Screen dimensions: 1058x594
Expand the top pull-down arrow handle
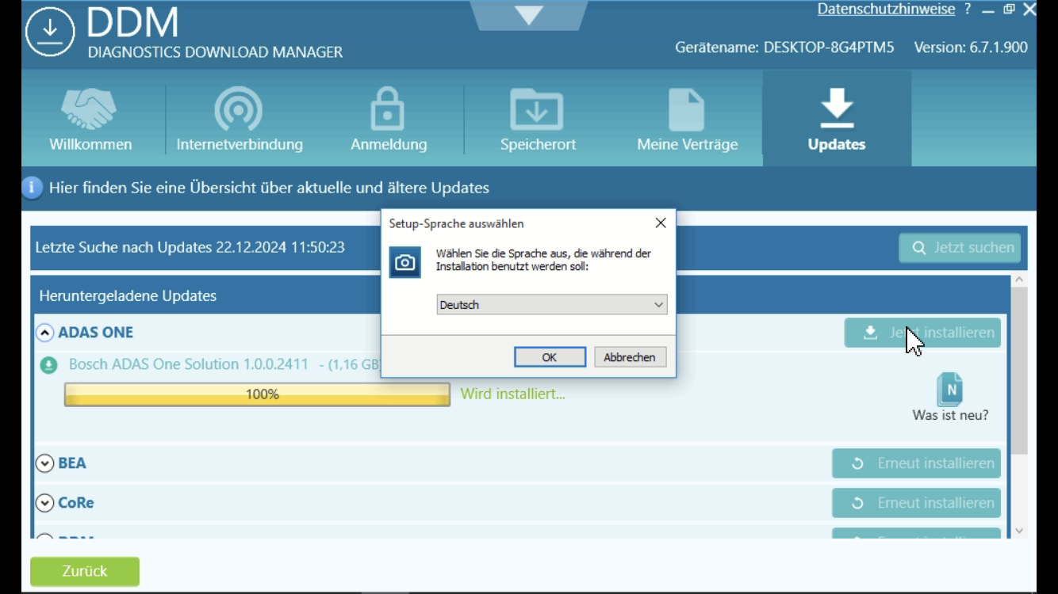tap(529, 14)
